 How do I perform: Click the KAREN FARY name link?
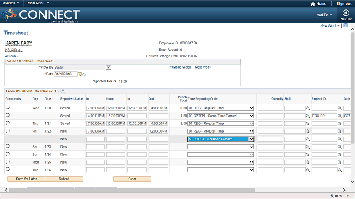18,43
